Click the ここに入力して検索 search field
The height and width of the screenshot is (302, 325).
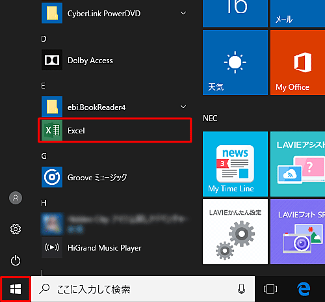pyautogui.click(x=143, y=289)
